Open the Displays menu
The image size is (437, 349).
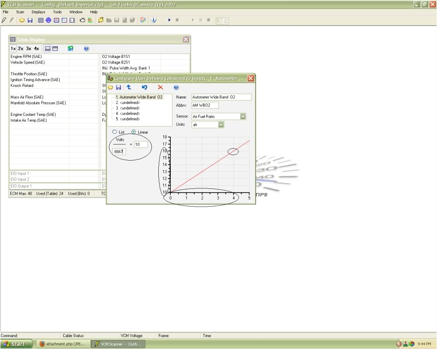[38, 12]
